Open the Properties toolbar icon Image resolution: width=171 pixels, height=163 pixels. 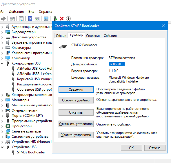[21, 19]
